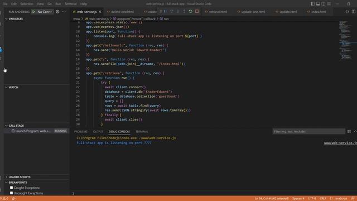Enable the Caught Exceptions breakpoint
Viewport: 357px width, 201px height.
tap(11, 188)
